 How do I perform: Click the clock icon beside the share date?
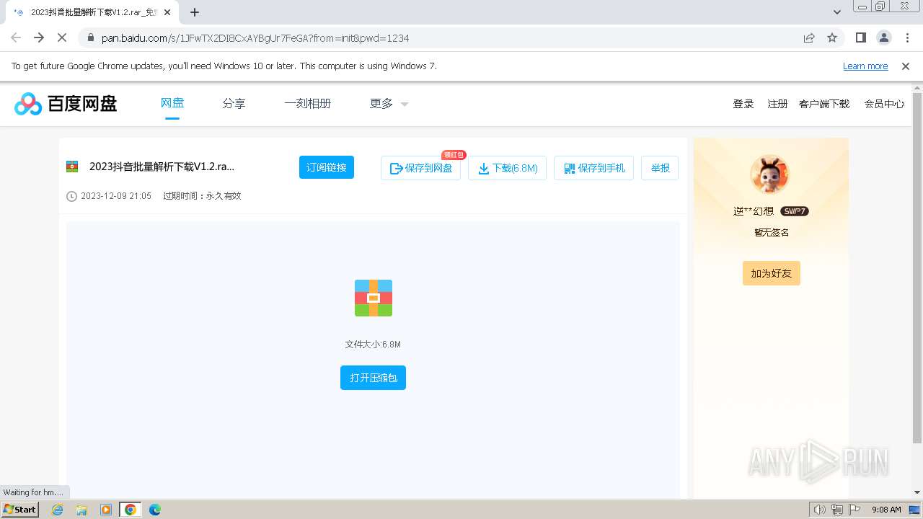point(71,196)
